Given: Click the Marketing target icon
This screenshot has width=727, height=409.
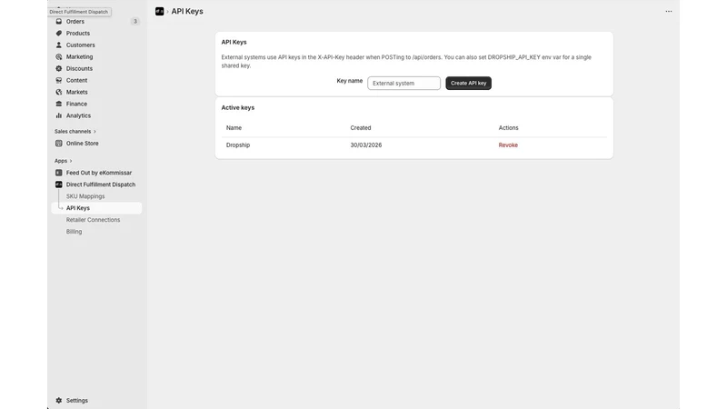Looking at the screenshot, I should click(59, 56).
